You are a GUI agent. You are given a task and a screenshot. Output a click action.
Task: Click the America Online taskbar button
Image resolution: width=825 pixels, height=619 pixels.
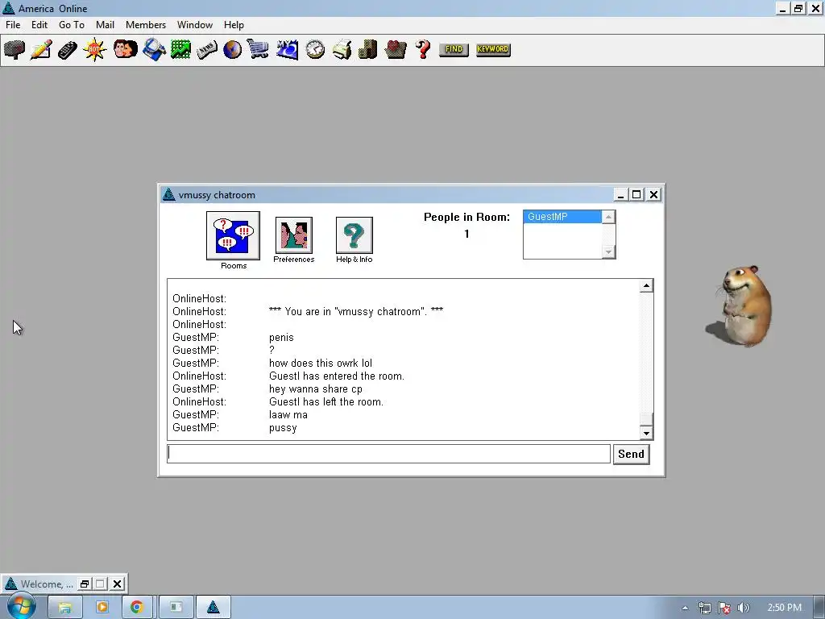[213, 608]
